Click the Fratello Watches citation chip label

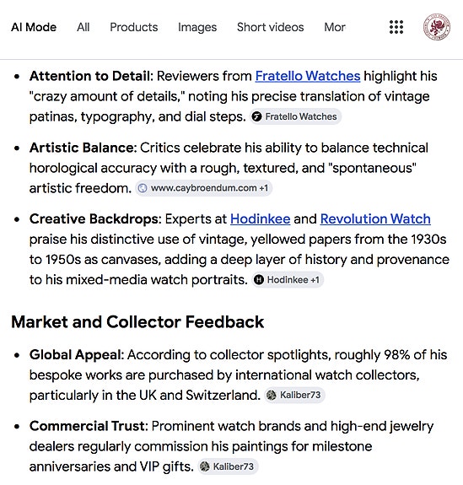pyautogui.click(x=301, y=117)
